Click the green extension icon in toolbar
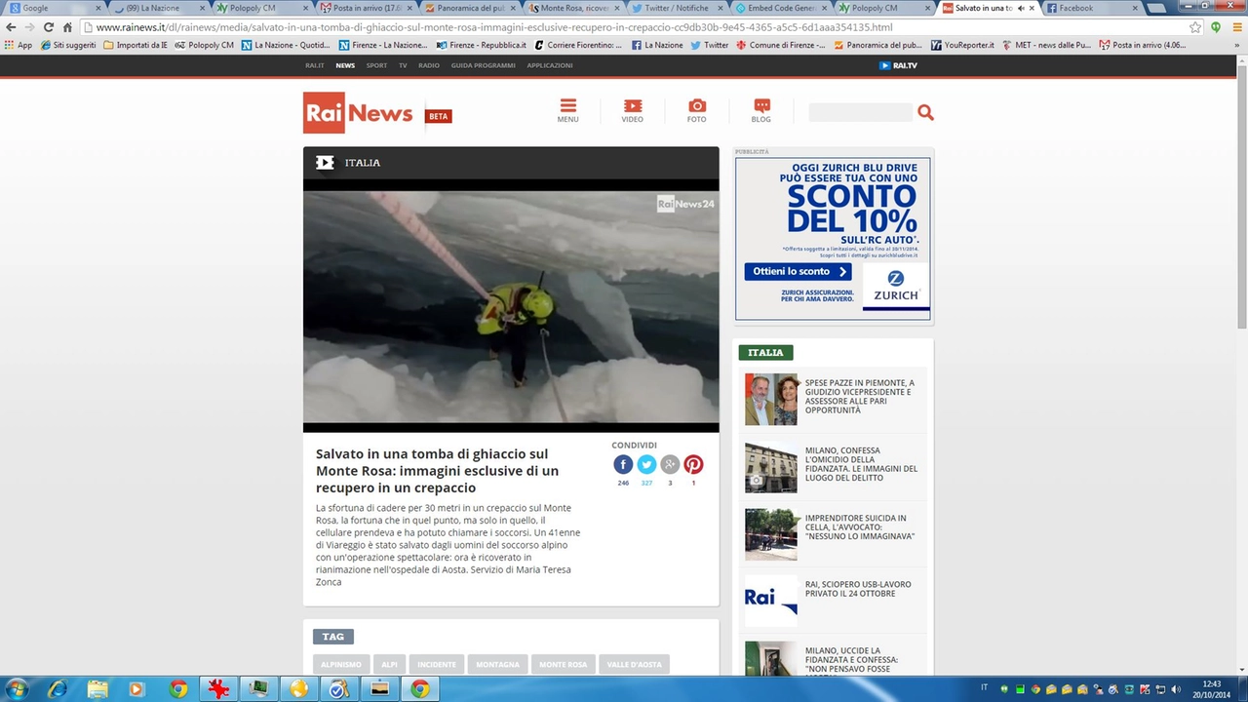1248x702 pixels. [x=1216, y=27]
